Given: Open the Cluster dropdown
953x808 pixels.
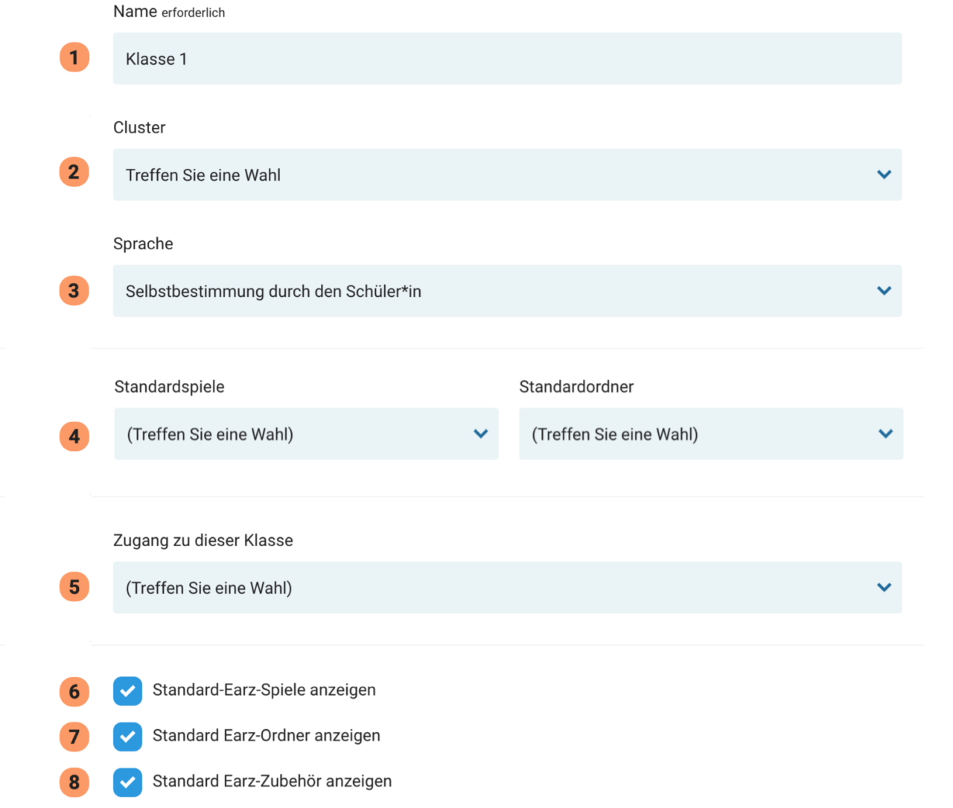Looking at the screenshot, I should (507, 175).
